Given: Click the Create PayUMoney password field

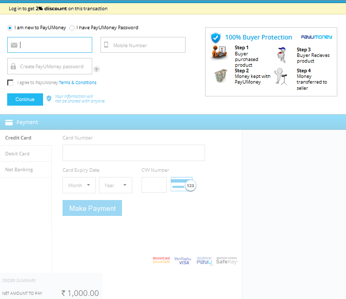Looking at the screenshot, I should (x=50, y=66).
